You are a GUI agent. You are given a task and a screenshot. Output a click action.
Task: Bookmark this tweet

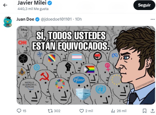144,111
